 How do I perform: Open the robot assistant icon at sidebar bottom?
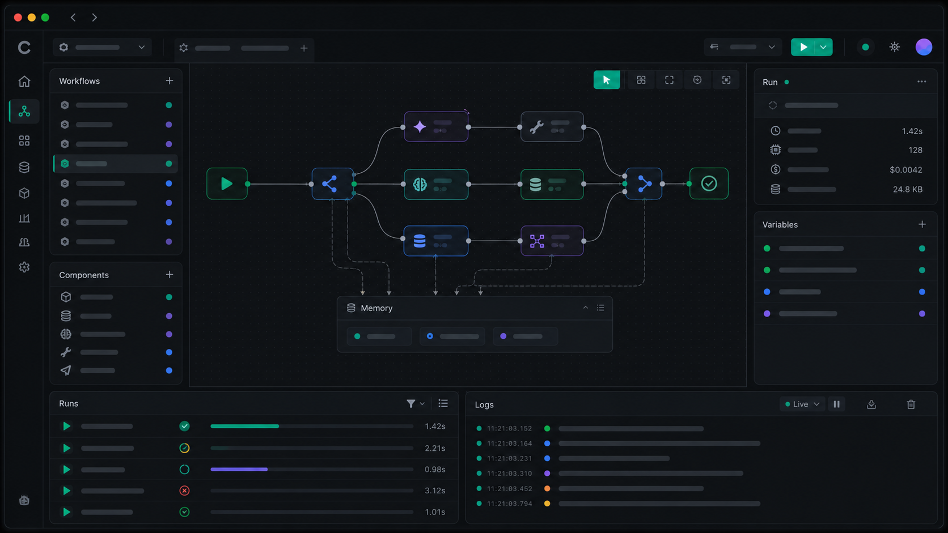[24, 500]
